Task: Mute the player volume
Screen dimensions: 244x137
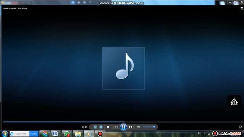Action: [x=139, y=127]
